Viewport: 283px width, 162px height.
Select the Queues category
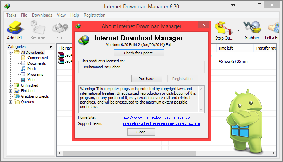[27, 102]
